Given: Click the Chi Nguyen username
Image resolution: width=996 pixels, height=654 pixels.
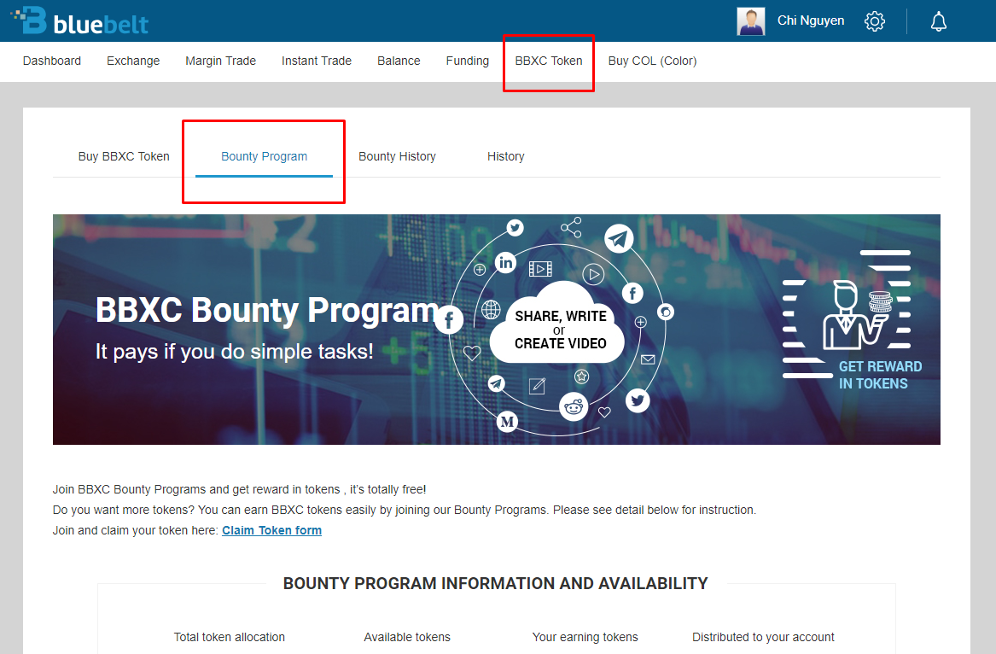Looking at the screenshot, I should (811, 20).
